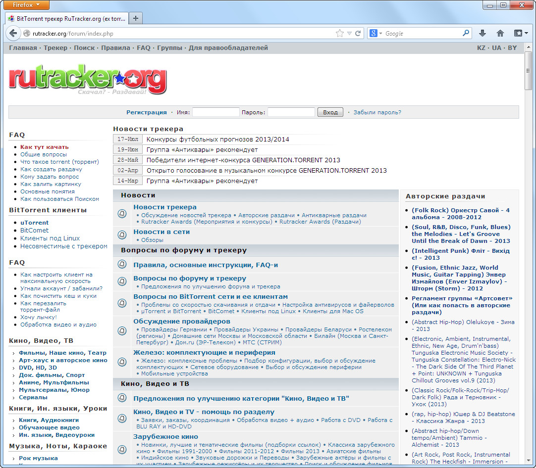Open the Downloads arrow icon in toolbar
This screenshot has height=468, width=536.
coord(482,33)
